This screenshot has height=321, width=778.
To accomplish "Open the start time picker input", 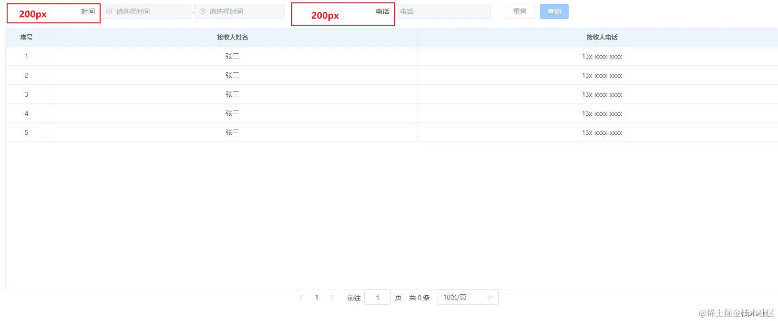I will click(146, 11).
